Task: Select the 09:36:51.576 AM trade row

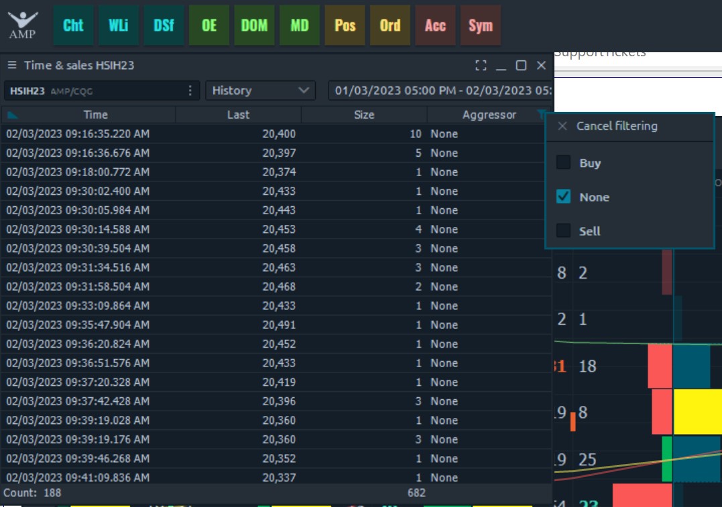Action: pos(276,363)
